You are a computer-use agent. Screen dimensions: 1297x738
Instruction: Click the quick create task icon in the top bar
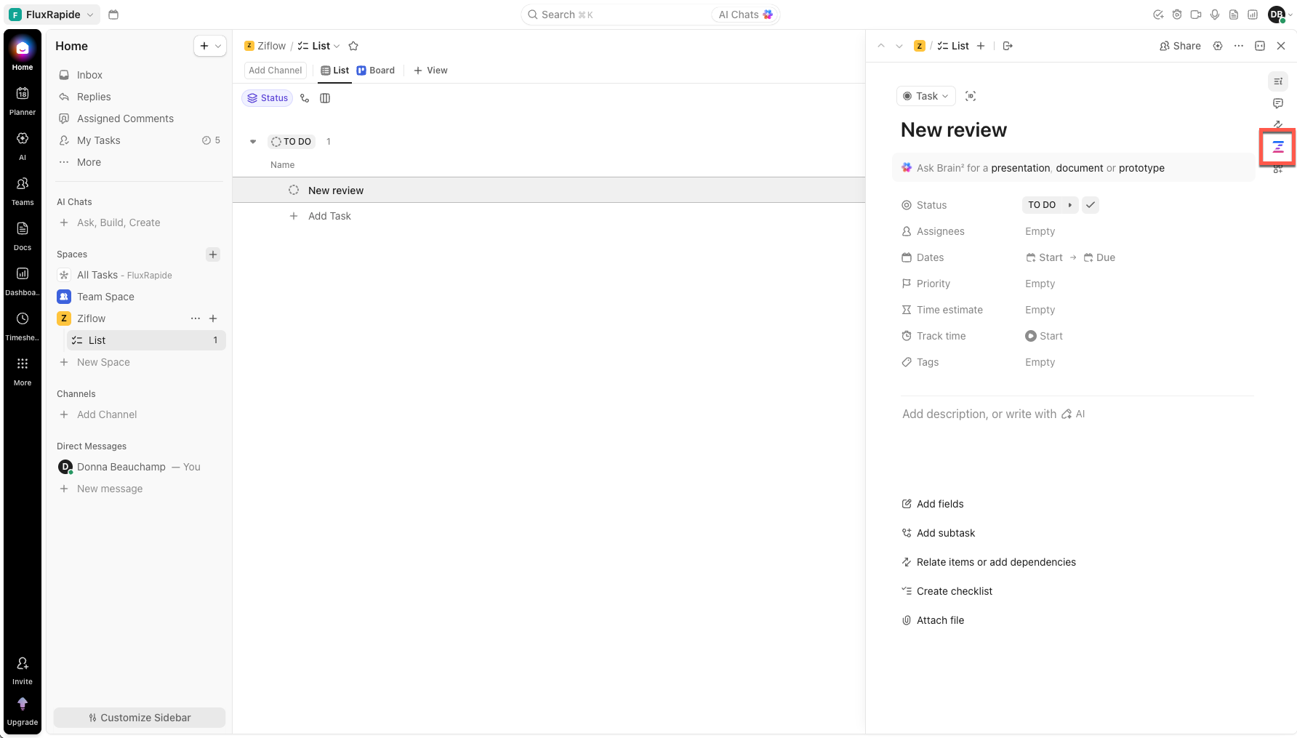(1158, 15)
